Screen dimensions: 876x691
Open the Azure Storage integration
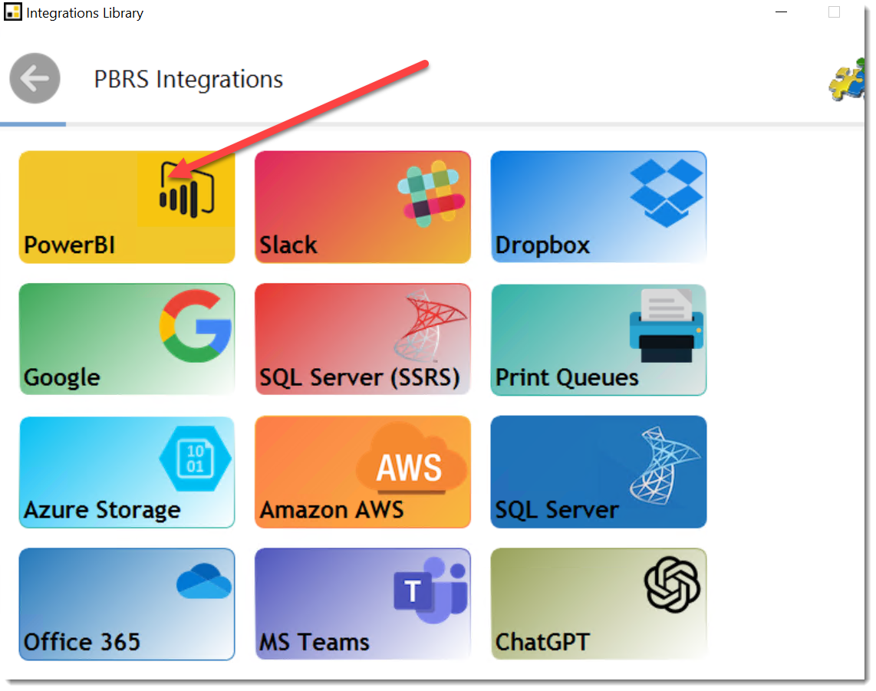click(x=127, y=472)
